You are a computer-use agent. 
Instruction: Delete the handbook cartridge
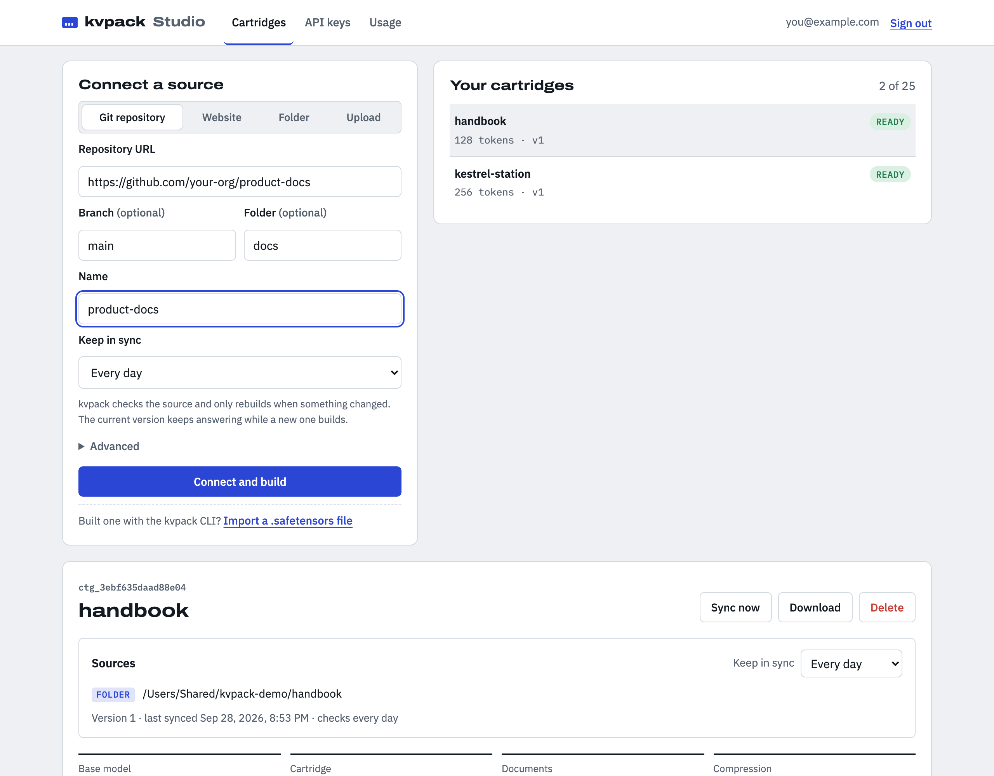886,607
